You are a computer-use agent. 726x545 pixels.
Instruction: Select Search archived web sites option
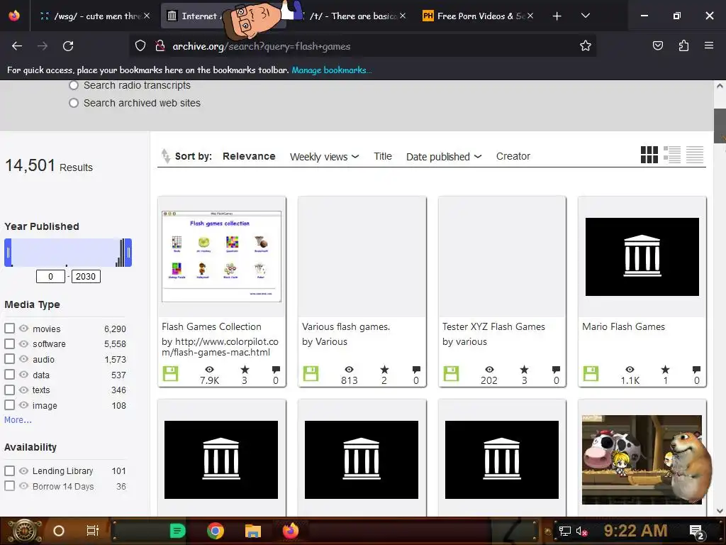coord(74,103)
